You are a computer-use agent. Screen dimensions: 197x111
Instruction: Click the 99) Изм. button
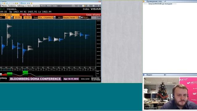(27, 15)
